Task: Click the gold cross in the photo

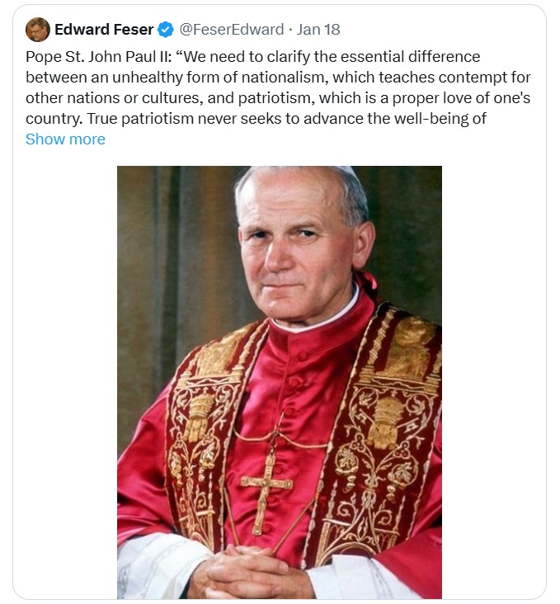Action: click(x=266, y=488)
